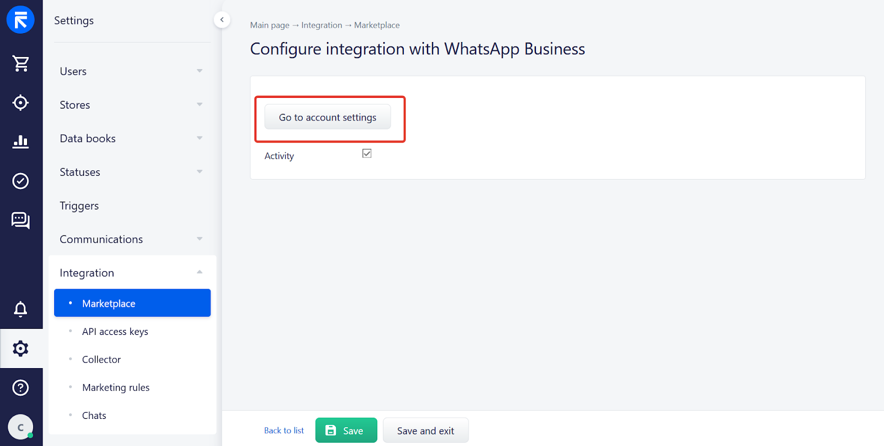The image size is (884, 446).
Task: Click the Activity label text
Action: click(x=279, y=156)
